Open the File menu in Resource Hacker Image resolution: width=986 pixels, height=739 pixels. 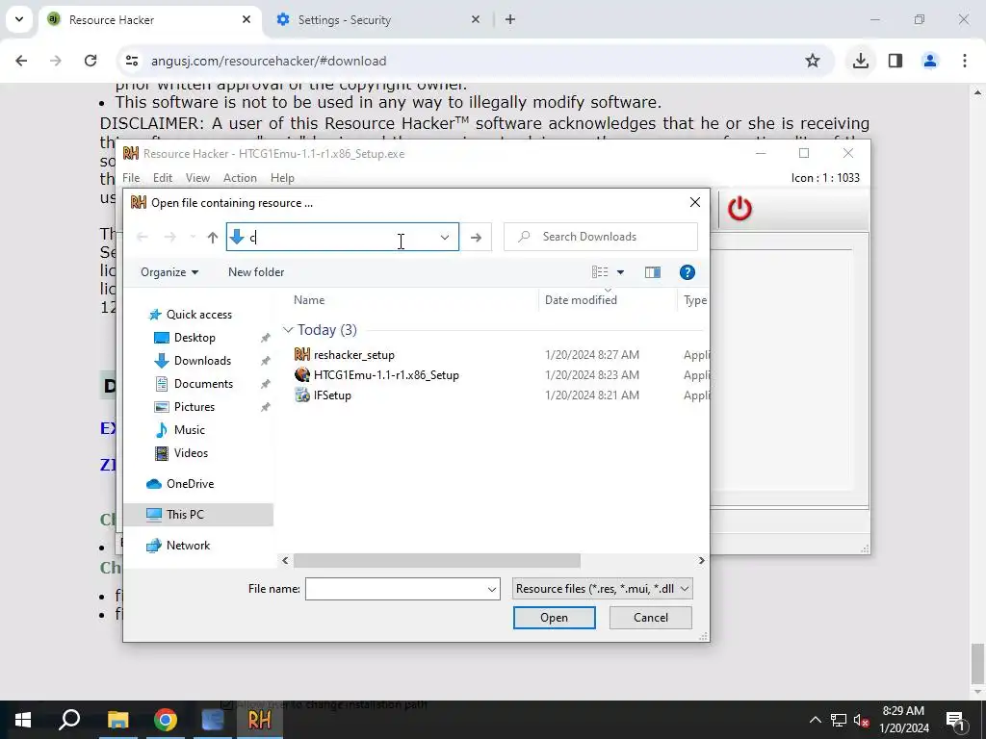coord(131,178)
